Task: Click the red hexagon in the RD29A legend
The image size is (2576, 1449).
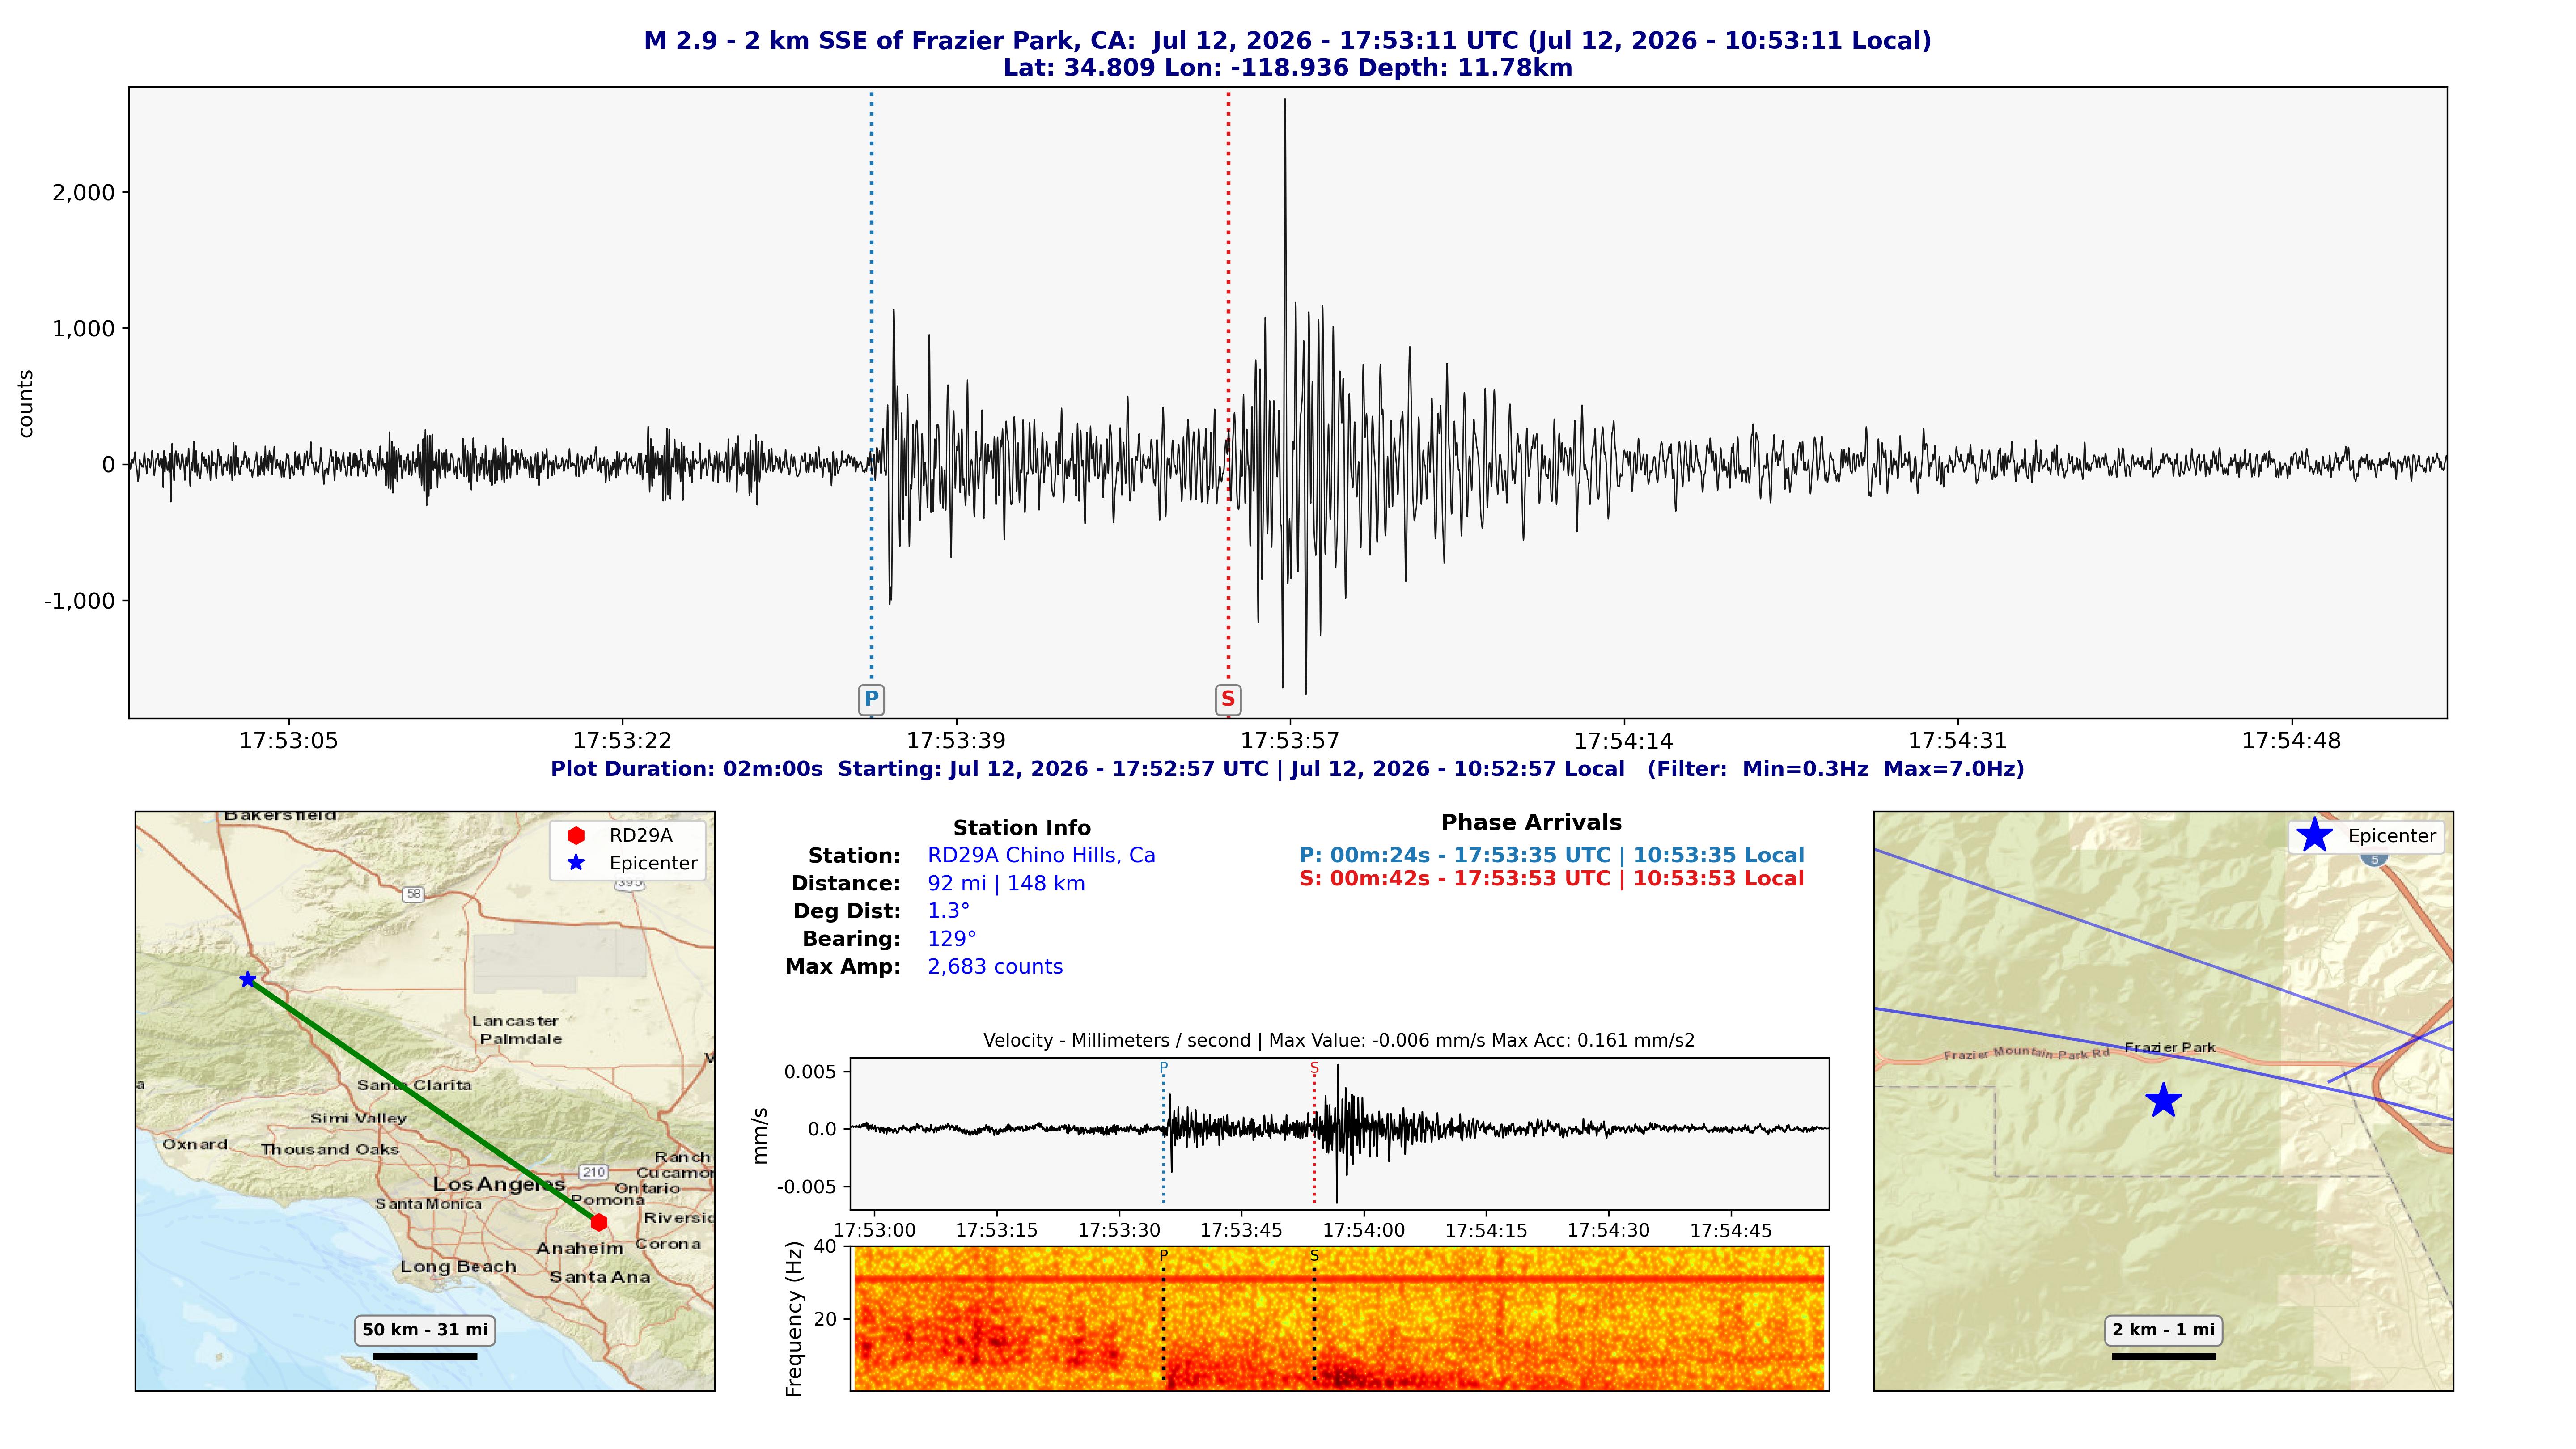Action: click(576, 836)
